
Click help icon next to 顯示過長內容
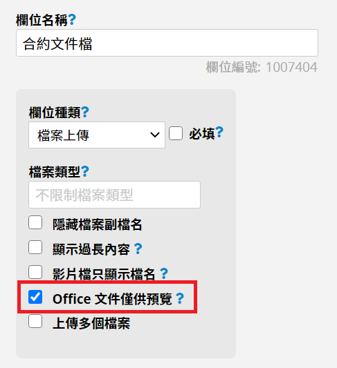(138, 249)
